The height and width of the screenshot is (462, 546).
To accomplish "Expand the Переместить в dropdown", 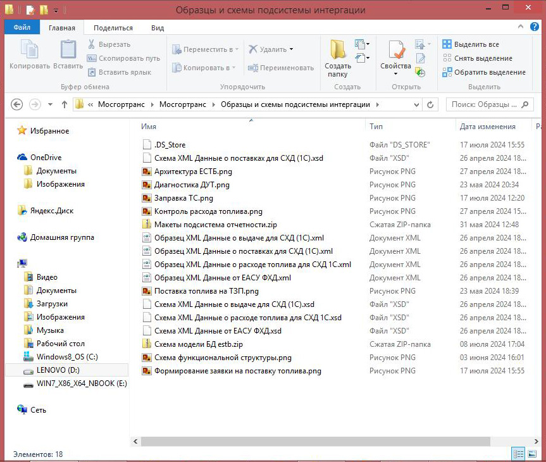I will pos(237,49).
